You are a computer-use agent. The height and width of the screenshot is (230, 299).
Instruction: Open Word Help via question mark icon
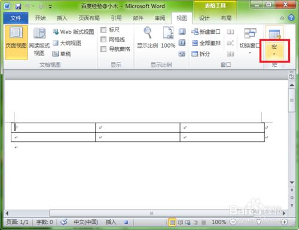click(291, 18)
